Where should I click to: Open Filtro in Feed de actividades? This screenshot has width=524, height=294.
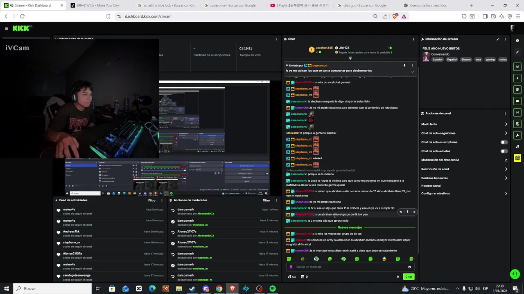point(151,200)
